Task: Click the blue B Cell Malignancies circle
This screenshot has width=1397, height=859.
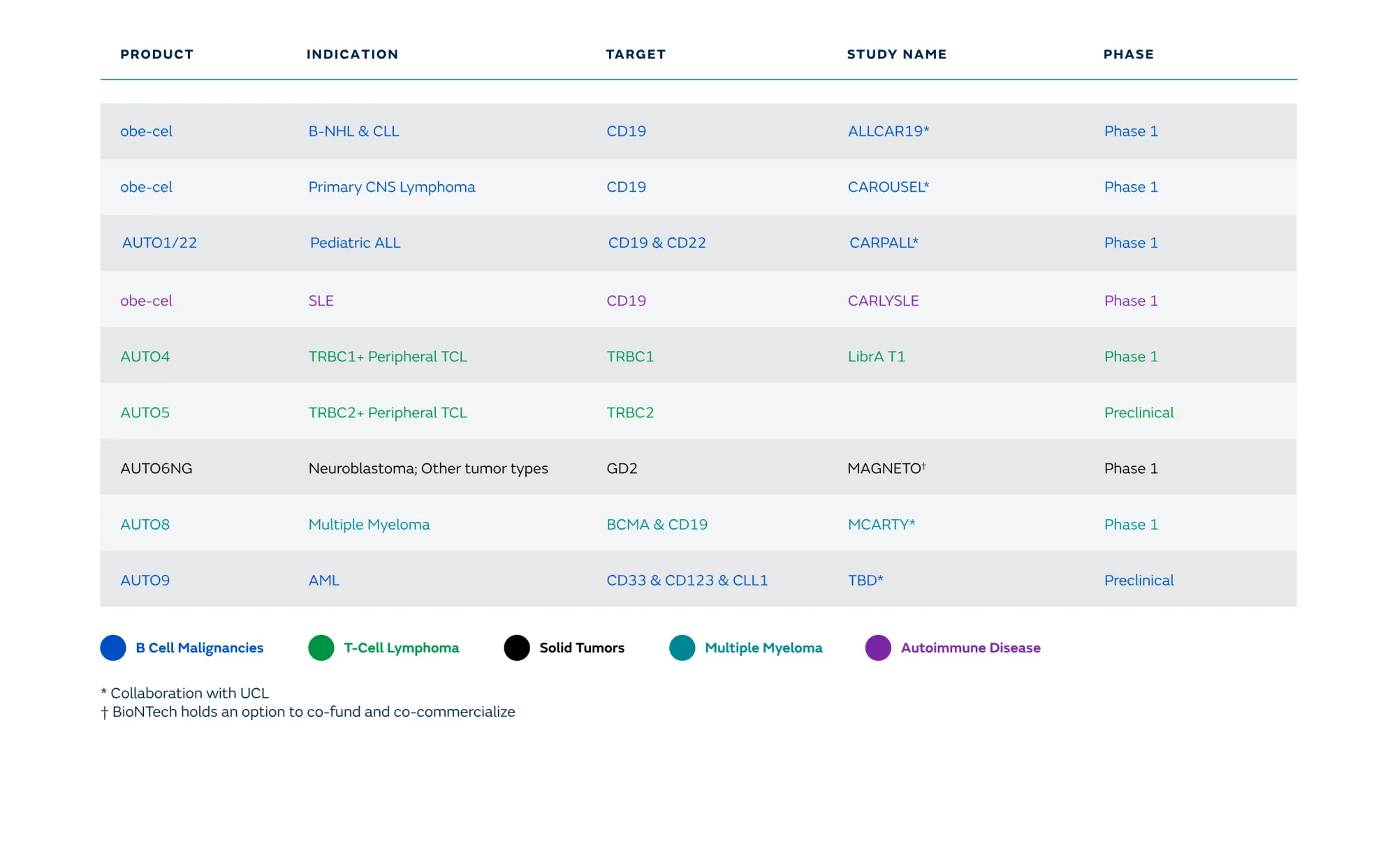Action: (x=113, y=648)
